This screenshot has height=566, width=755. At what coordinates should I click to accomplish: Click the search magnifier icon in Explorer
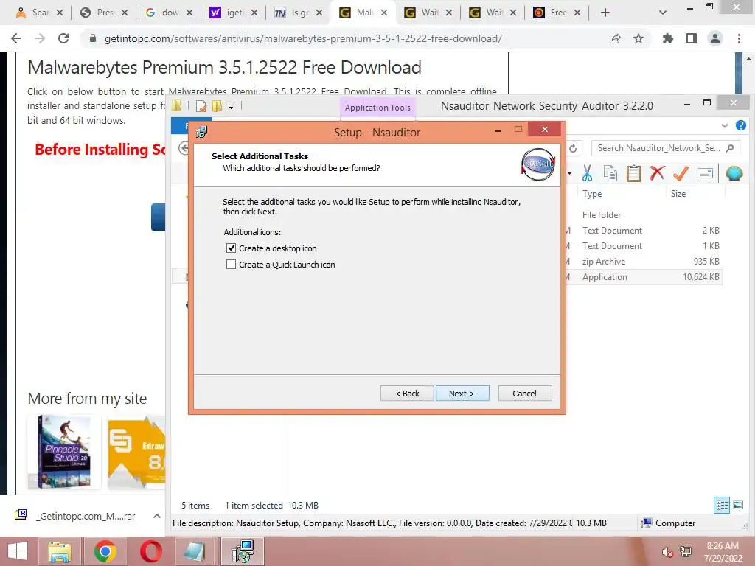(x=730, y=148)
